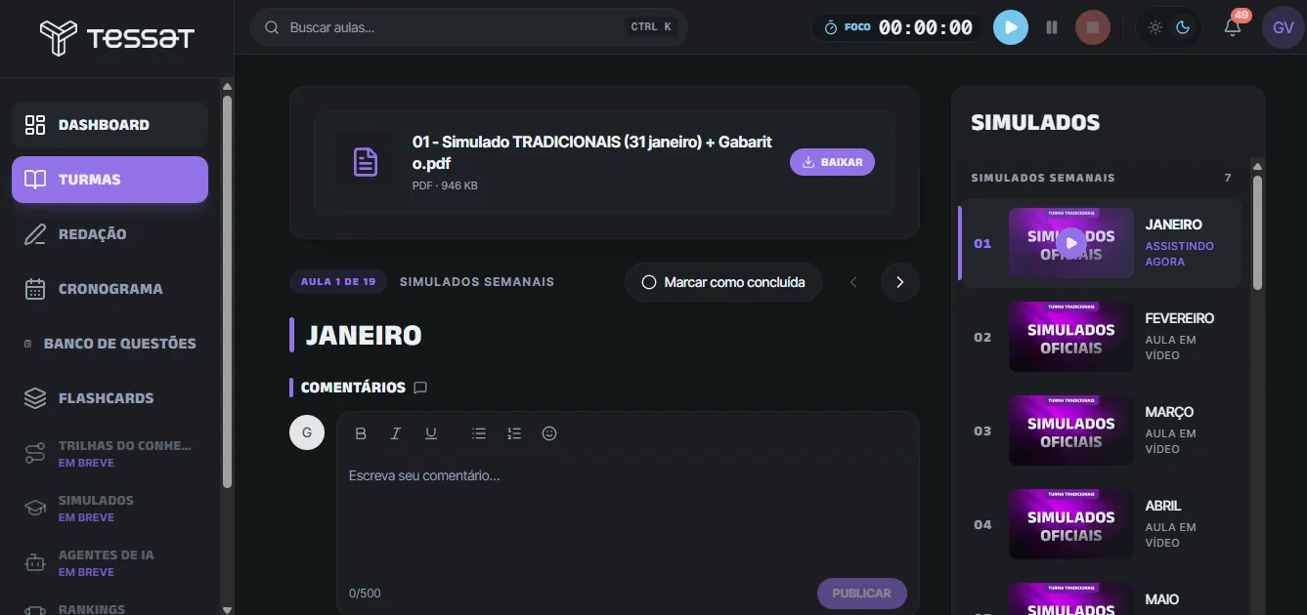This screenshot has height=615, width=1307.
Task: Click the Redação pen icon
Action: pyautogui.click(x=35, y=234)
